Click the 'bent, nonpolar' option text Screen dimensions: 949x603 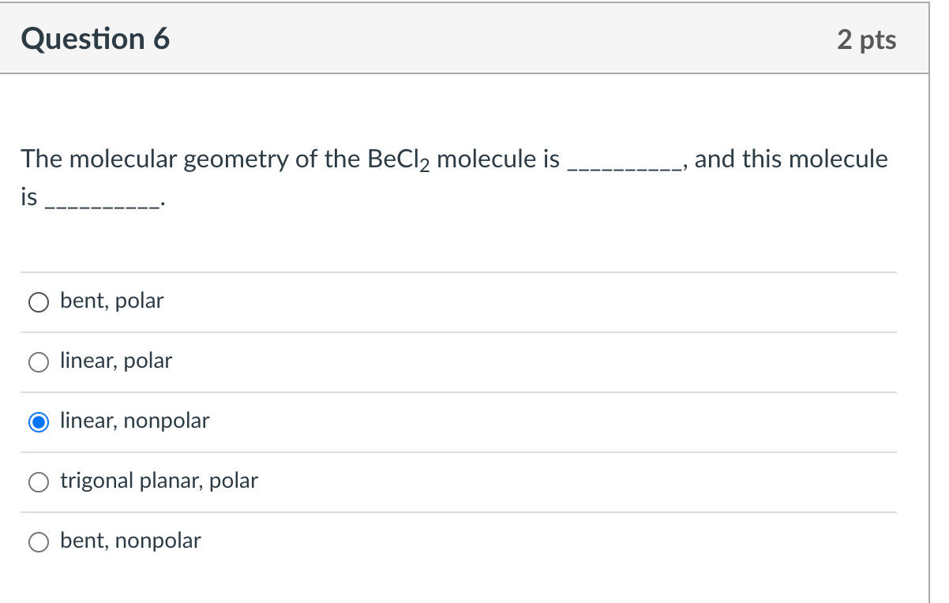point(130,541)
